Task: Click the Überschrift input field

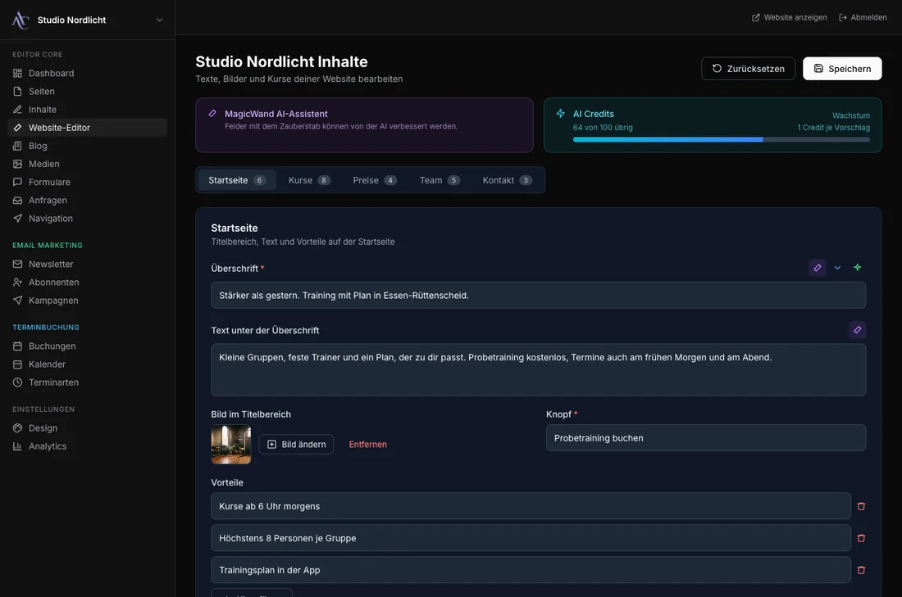Action: pyautogui.click(x=539, y=296)
